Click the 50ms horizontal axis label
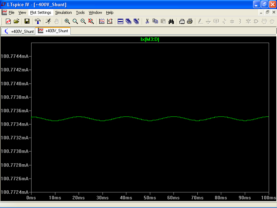This screenshot has width=277, height=208. 150,198
